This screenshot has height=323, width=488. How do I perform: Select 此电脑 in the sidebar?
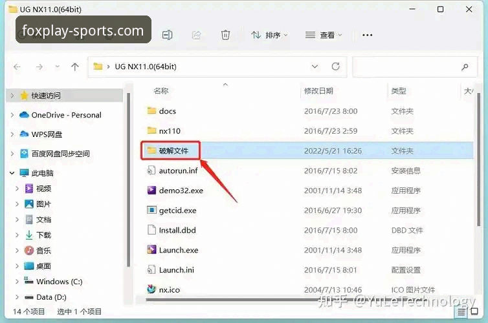point(42,173)
